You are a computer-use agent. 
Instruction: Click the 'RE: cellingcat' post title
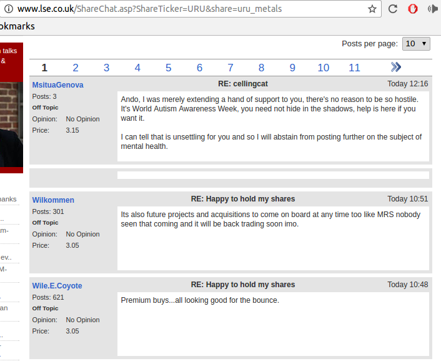coord(243,84)
